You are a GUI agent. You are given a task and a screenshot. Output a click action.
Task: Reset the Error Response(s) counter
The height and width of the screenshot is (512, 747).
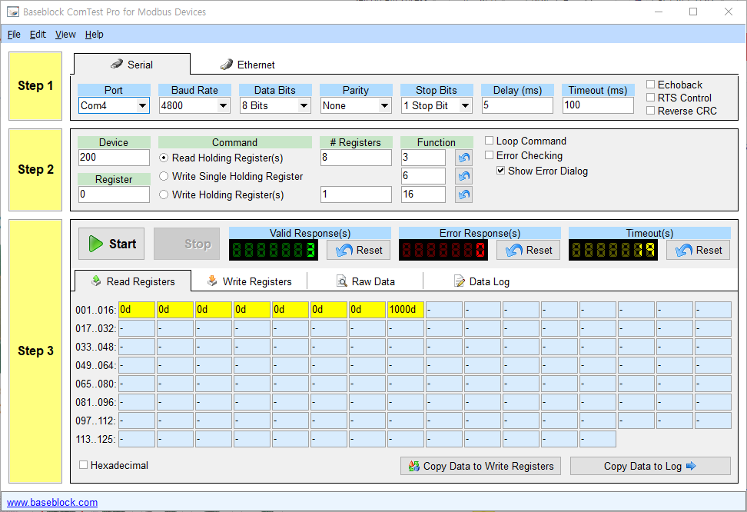tap(528, 251)
